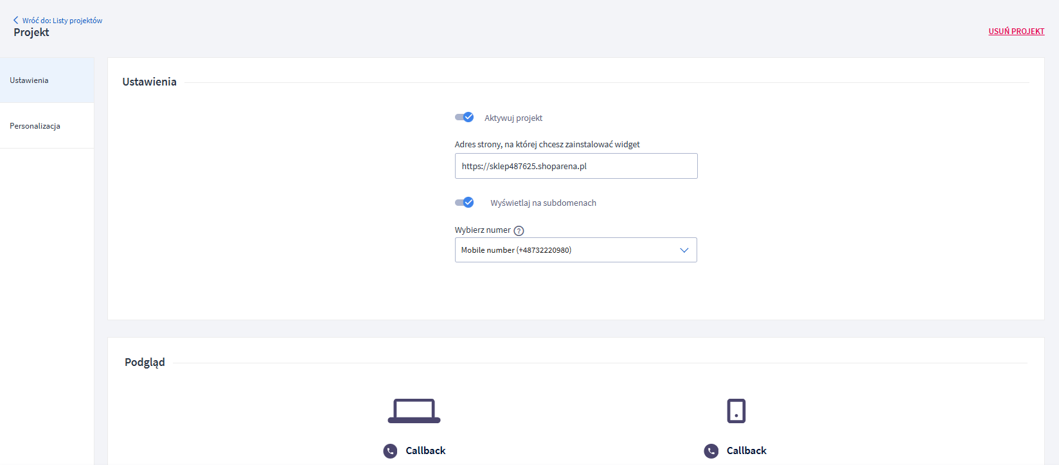Toggle the 'Aktywuj projekt' switch
Image resolution: width=1059 pixels, height=465 pixels.
(464, 117)
